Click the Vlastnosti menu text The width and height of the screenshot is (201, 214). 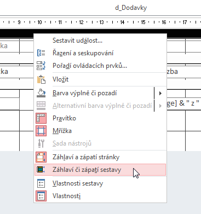click(66, 196)
